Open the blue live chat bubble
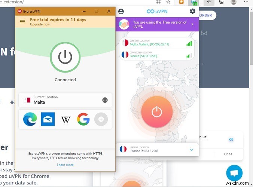253x187 pixels. (234, 173)
